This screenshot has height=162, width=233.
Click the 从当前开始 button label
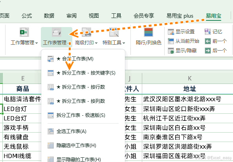187,41
